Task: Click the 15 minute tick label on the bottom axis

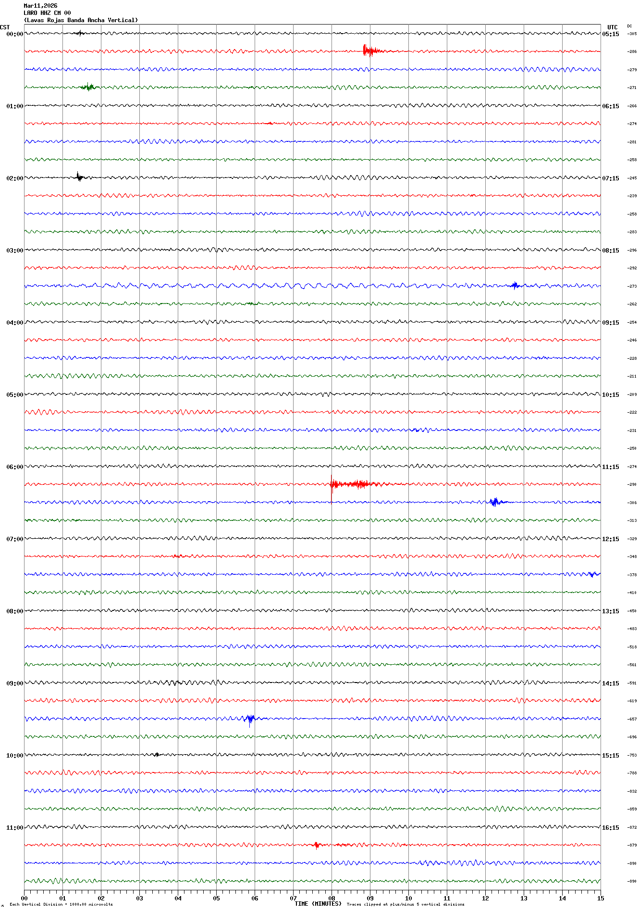Action: [600, 898]
